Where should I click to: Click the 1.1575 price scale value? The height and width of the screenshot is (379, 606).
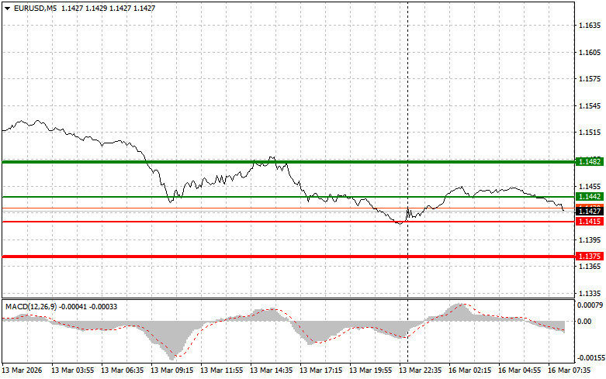[590, 79]
